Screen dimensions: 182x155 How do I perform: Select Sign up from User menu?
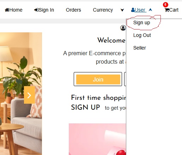click(x=141, y=22)
